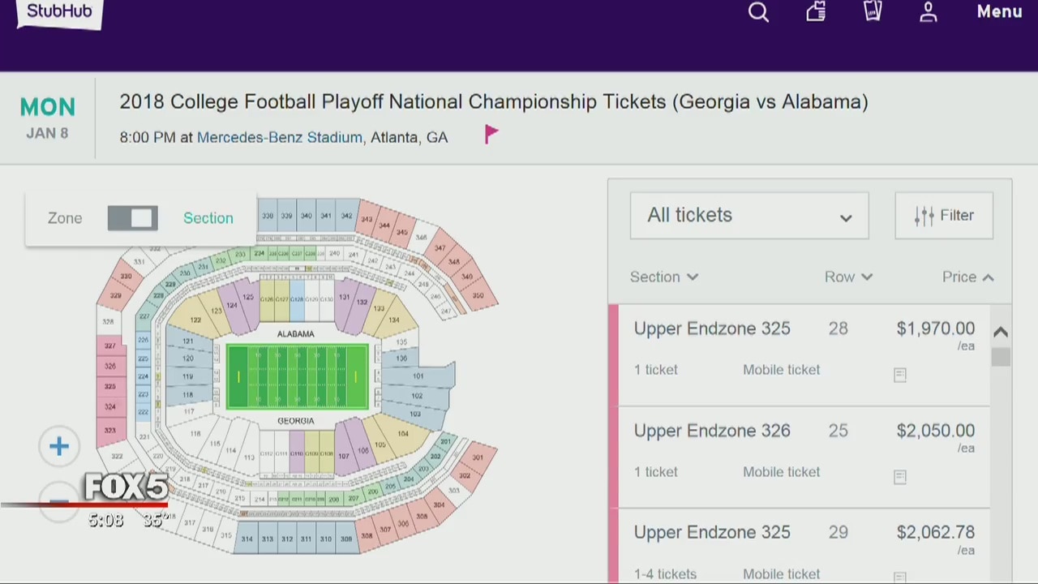This screenshot has height=584, width=1038.
Task: Toggle the Zone/Section map switch
Action: pyautogui.click(x=133, y=218)
